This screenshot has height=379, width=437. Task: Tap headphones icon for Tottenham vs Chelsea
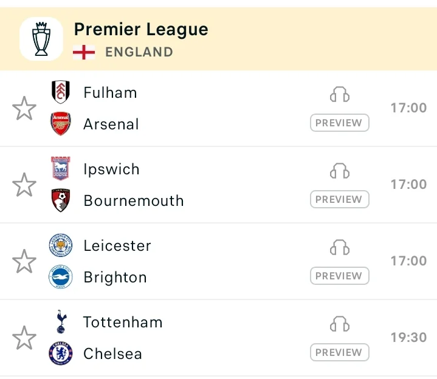click(x=340, y=324)
